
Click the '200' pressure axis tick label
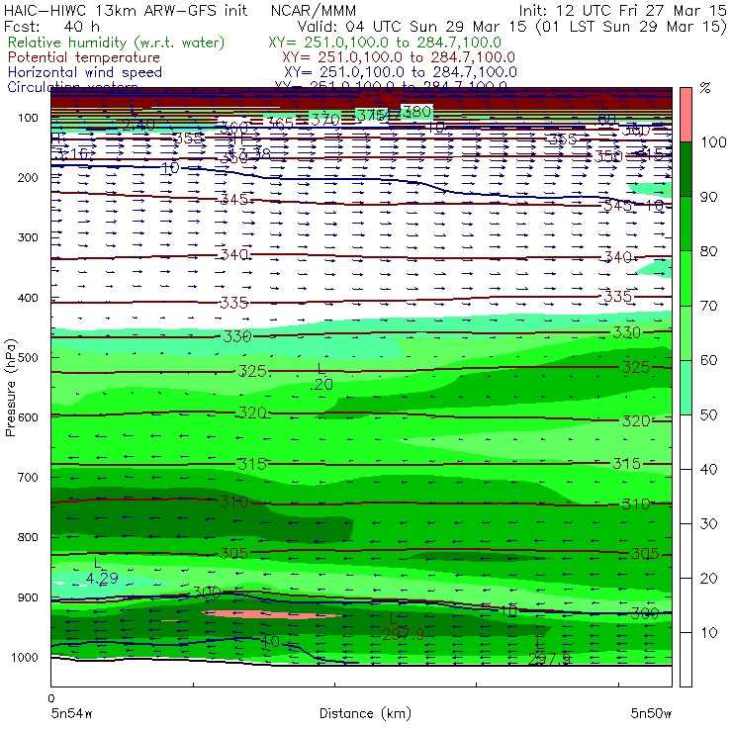(28, 177)
